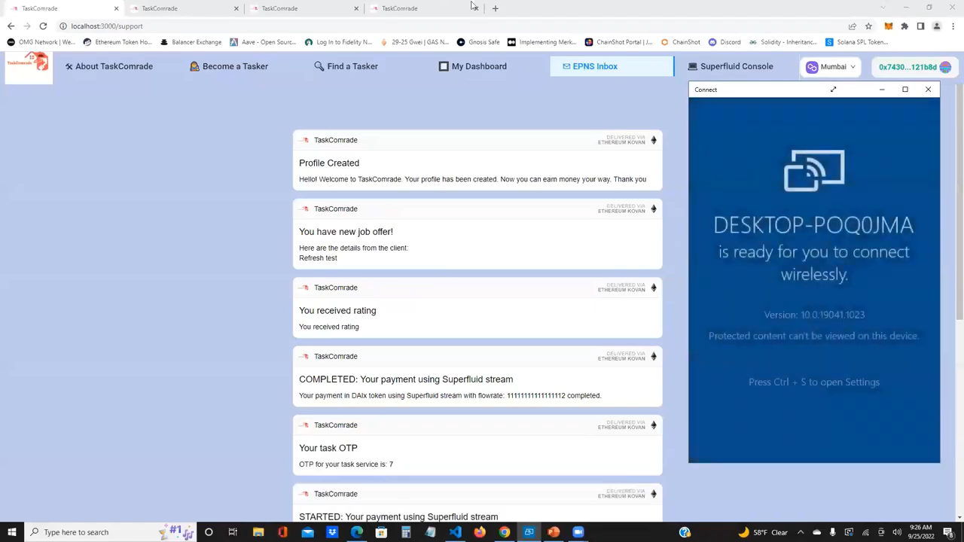Click 'Refresh test' detail text

(x=318, y=258)
